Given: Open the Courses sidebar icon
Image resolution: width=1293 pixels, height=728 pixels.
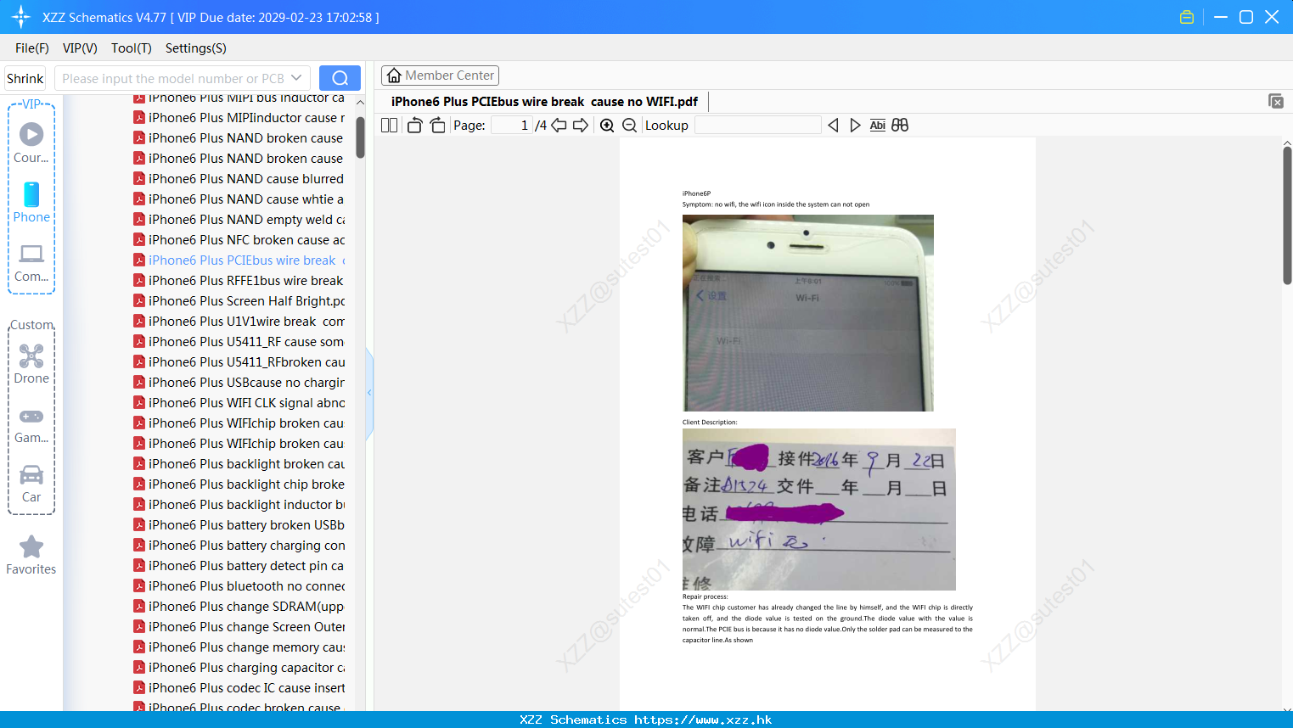Looking at the screenshot, I should click(31, 143).
